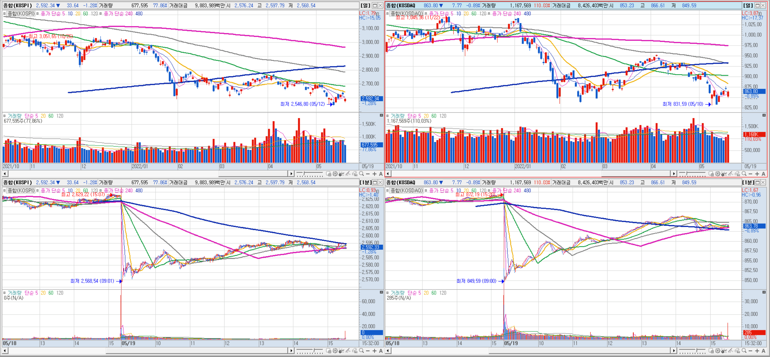Screen dimensions: 770x357
Task: Click the A auto-fit icon in KOSDAQ daily chart
Action: pyautogui.click(x=764, y=174)
